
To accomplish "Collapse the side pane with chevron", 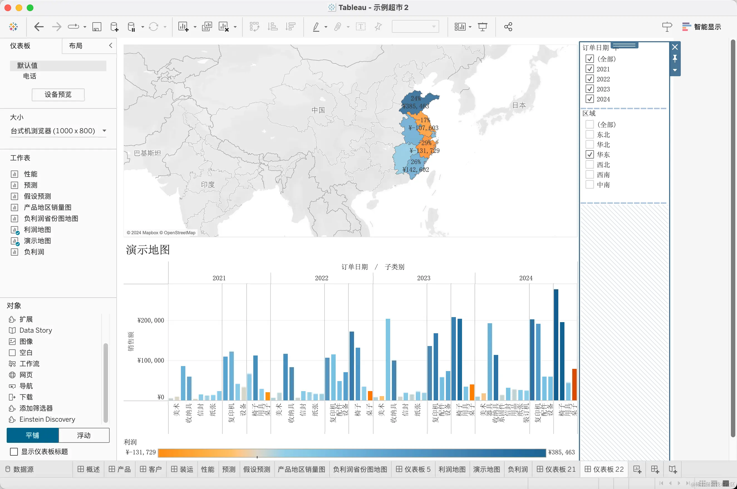I will pyautogui.click(x=111, y=46).
